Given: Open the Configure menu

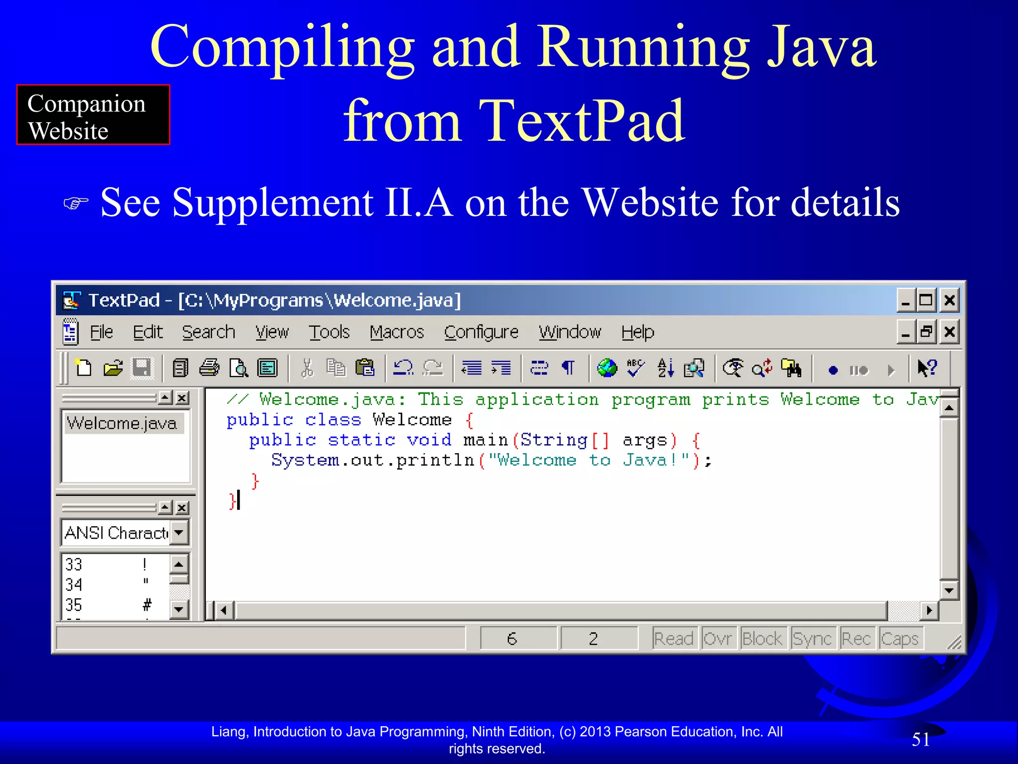Looking at the screenshot, I should [481, 332].
